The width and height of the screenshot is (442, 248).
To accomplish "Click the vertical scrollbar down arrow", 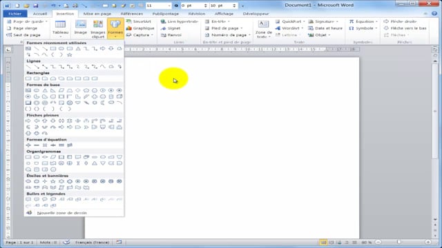I will tap(435, 219).
